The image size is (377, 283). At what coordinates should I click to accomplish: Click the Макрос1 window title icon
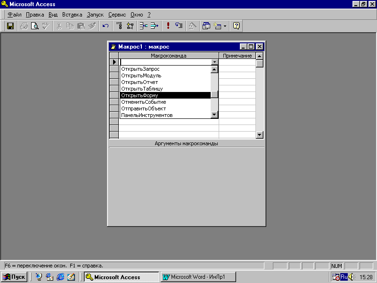click(x=113, y=47)
